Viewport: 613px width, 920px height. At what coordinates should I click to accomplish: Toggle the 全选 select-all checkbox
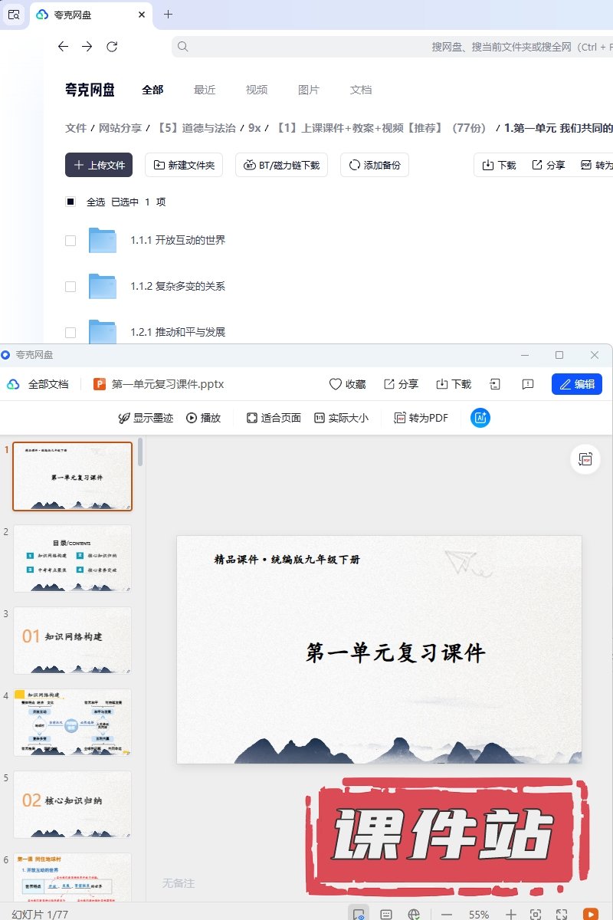point(70,202)
